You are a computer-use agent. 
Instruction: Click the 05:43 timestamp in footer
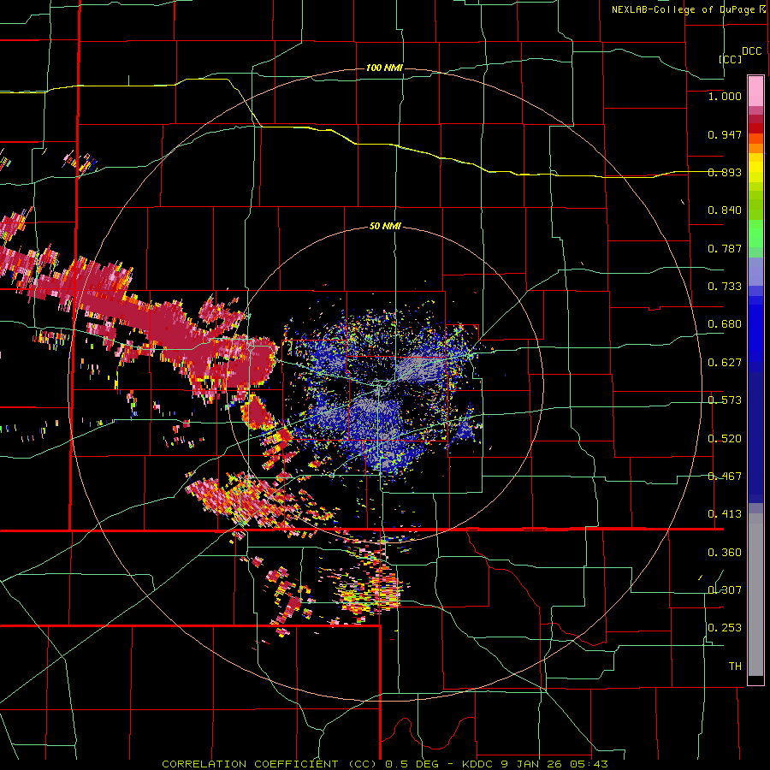[589, 764]
